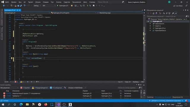The width and height of the screenshot is (190, 107).
Task: Open Firefox from the taskbar
Action: (x=46, y=104)
